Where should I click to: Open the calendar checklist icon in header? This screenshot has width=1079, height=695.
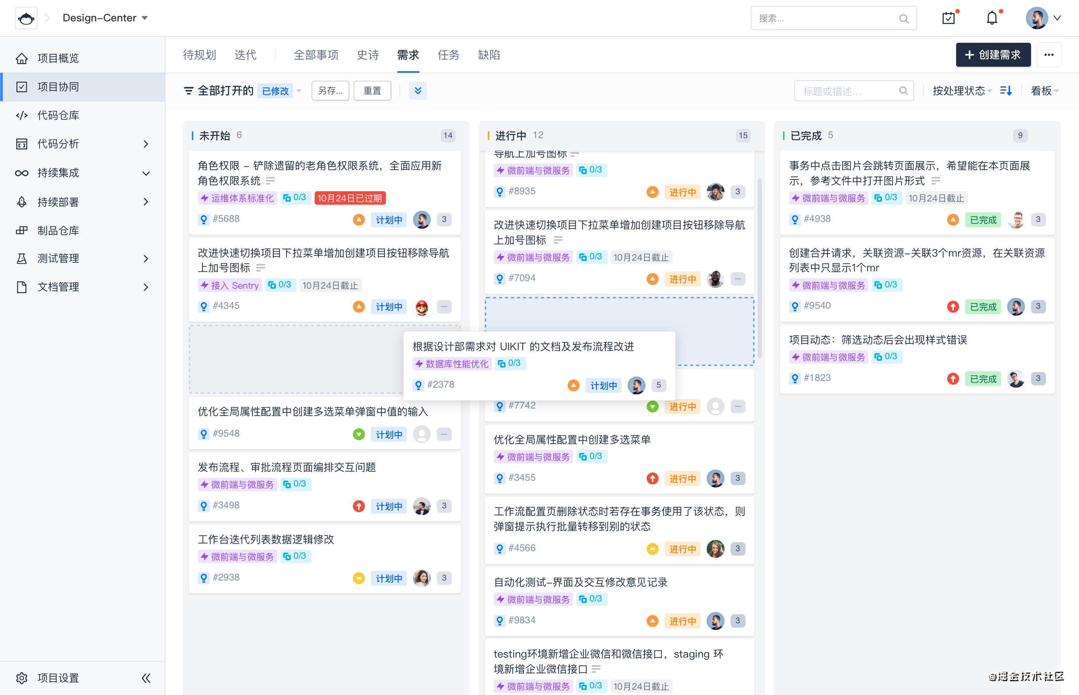tap(949, 18)
